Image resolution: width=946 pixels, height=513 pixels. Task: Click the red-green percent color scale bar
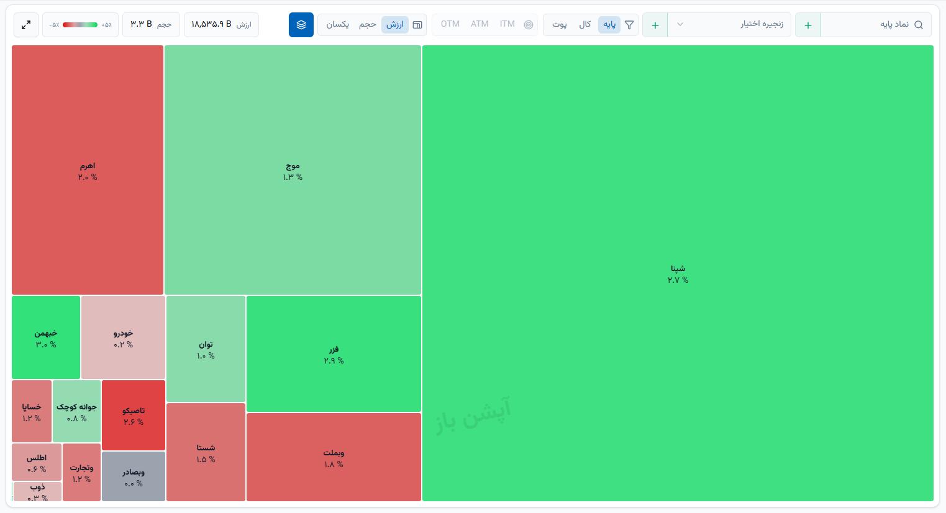80,25
